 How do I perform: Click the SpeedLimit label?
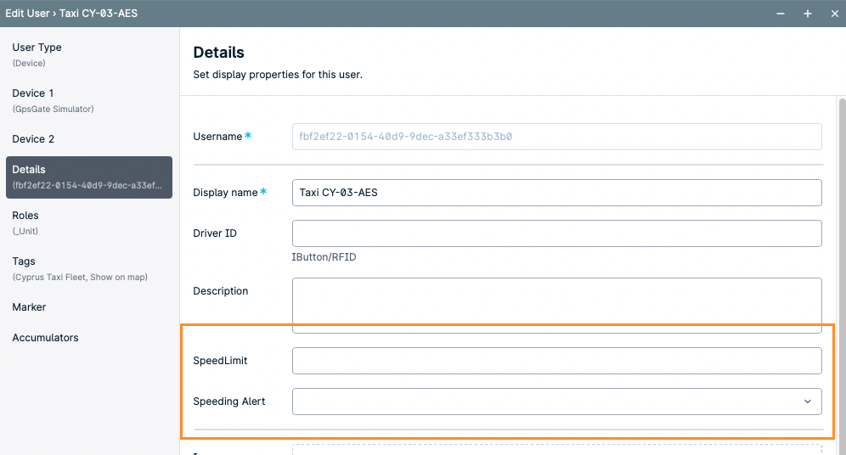[220, 361]
